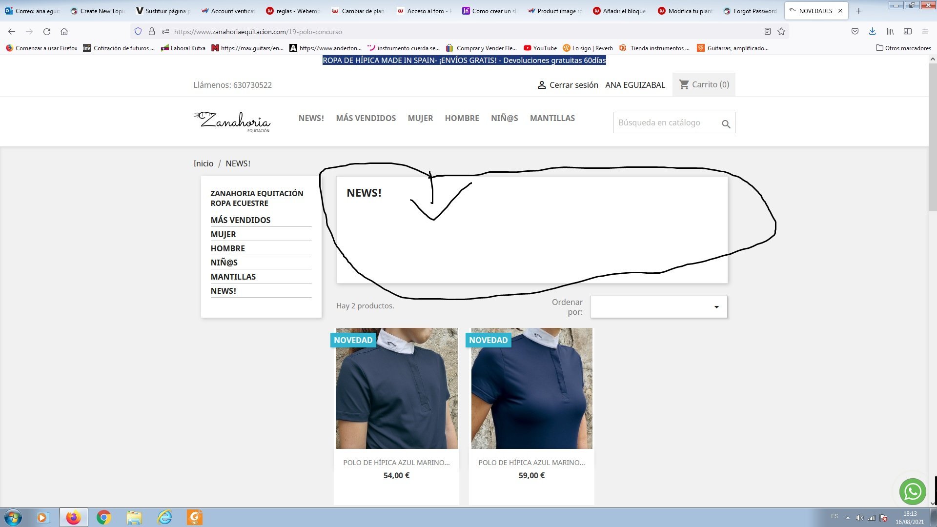937x527 pixels.
Task: Toggle reader view icon in address bar
Action: (767, 32)
